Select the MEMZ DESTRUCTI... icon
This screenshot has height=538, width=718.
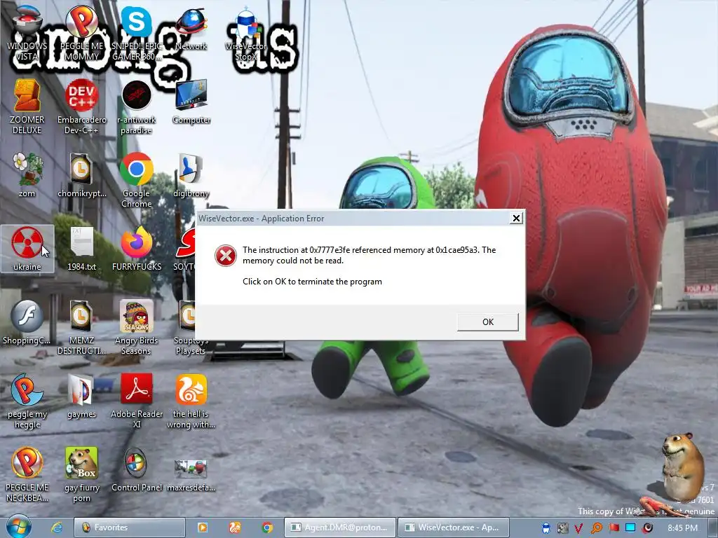[81, 327]
